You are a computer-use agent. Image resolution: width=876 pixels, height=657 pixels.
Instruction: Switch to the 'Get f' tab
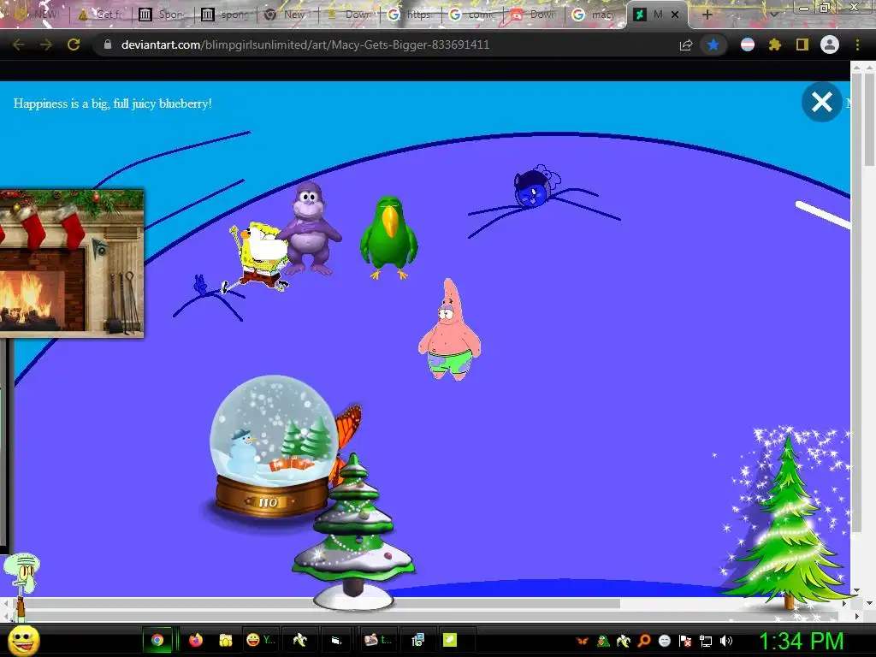102,15
